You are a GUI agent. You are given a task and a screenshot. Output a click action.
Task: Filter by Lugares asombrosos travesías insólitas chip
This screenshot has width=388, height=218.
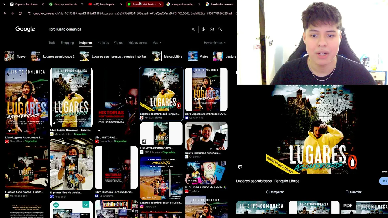pos(113,56)
